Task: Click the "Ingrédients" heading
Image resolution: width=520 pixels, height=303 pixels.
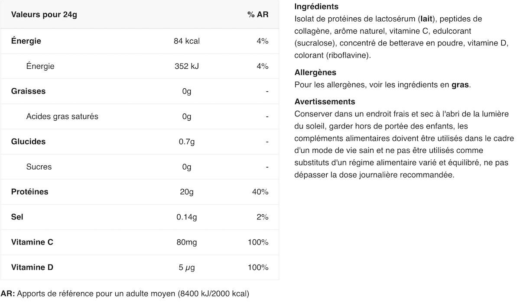Action: [x=316, y=7]
